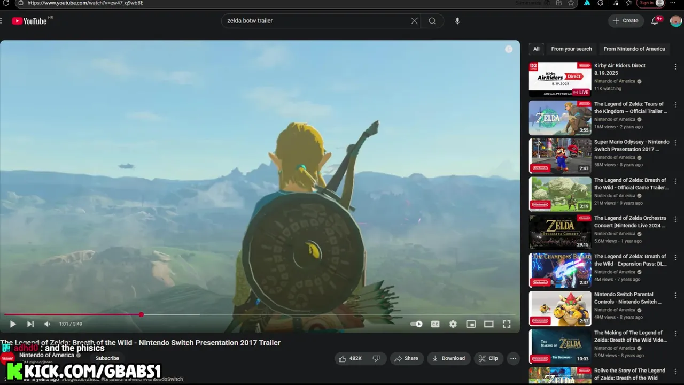This screenshot has height=385, width=684.
Task: Click the Relive the Story of Zelda video title
Action: coord(629,374)
